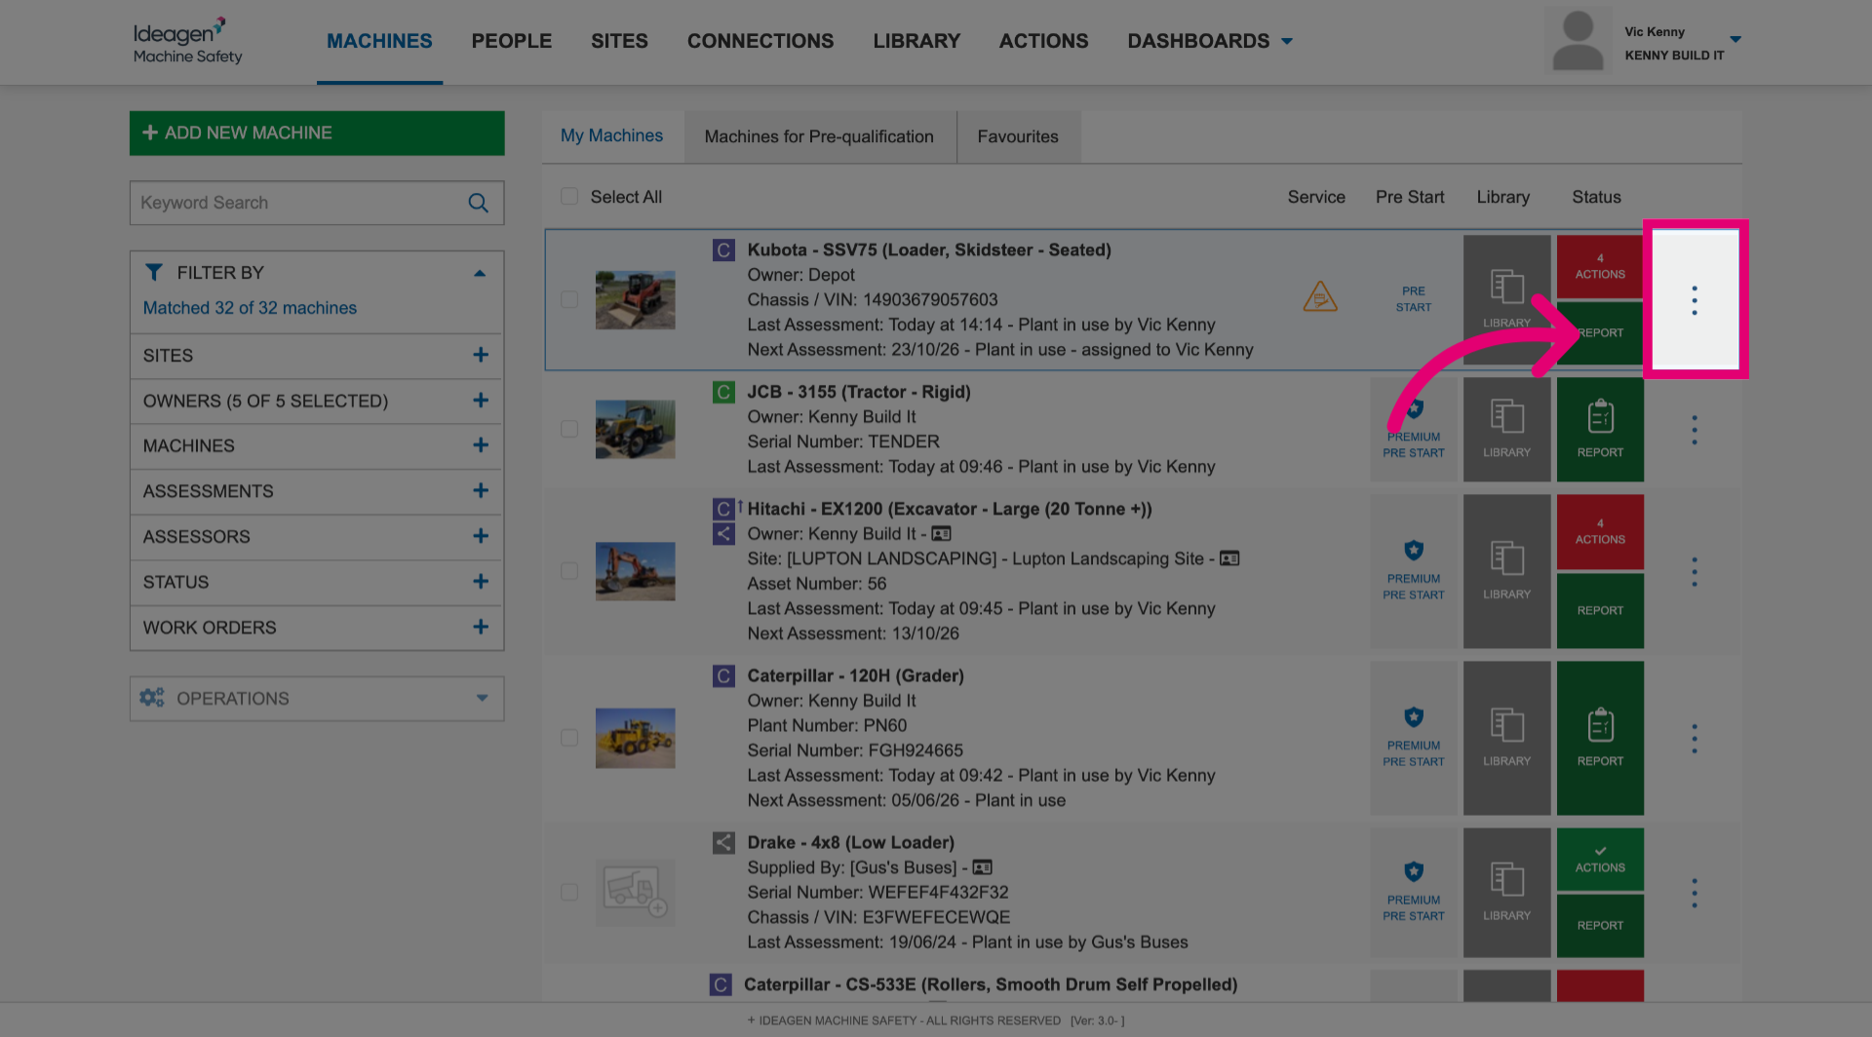
Task: Start Premium Pre Start for Hitachi EX1200
Action: tap(1414, 571)
